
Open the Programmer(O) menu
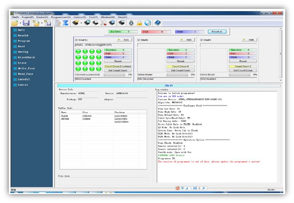(x=63, y=17)
